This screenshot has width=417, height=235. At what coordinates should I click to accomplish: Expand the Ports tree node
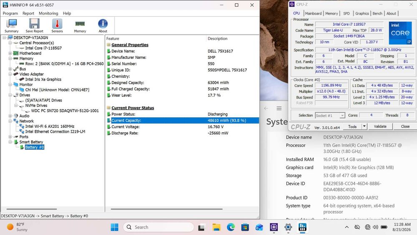tap(10, 137)
